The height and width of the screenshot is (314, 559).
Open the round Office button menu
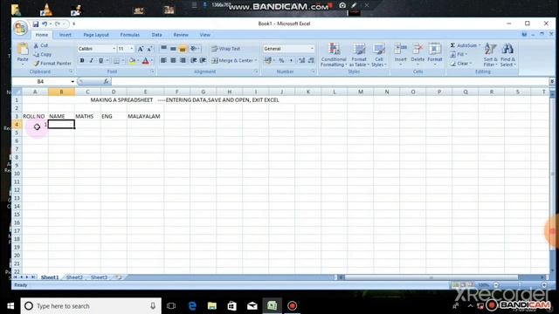pyautogui.click(x=20, y=28)
